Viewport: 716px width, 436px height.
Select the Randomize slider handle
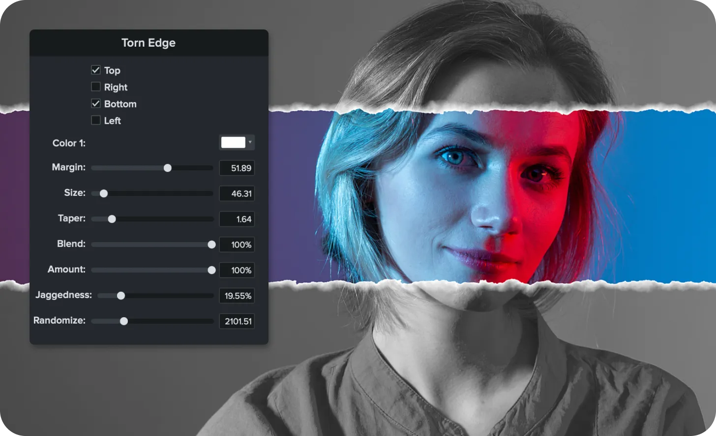[x=123, y=321]
